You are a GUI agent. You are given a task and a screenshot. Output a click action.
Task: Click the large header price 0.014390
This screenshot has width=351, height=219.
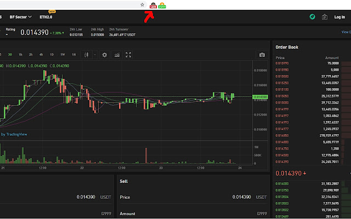tap(35, 33)
